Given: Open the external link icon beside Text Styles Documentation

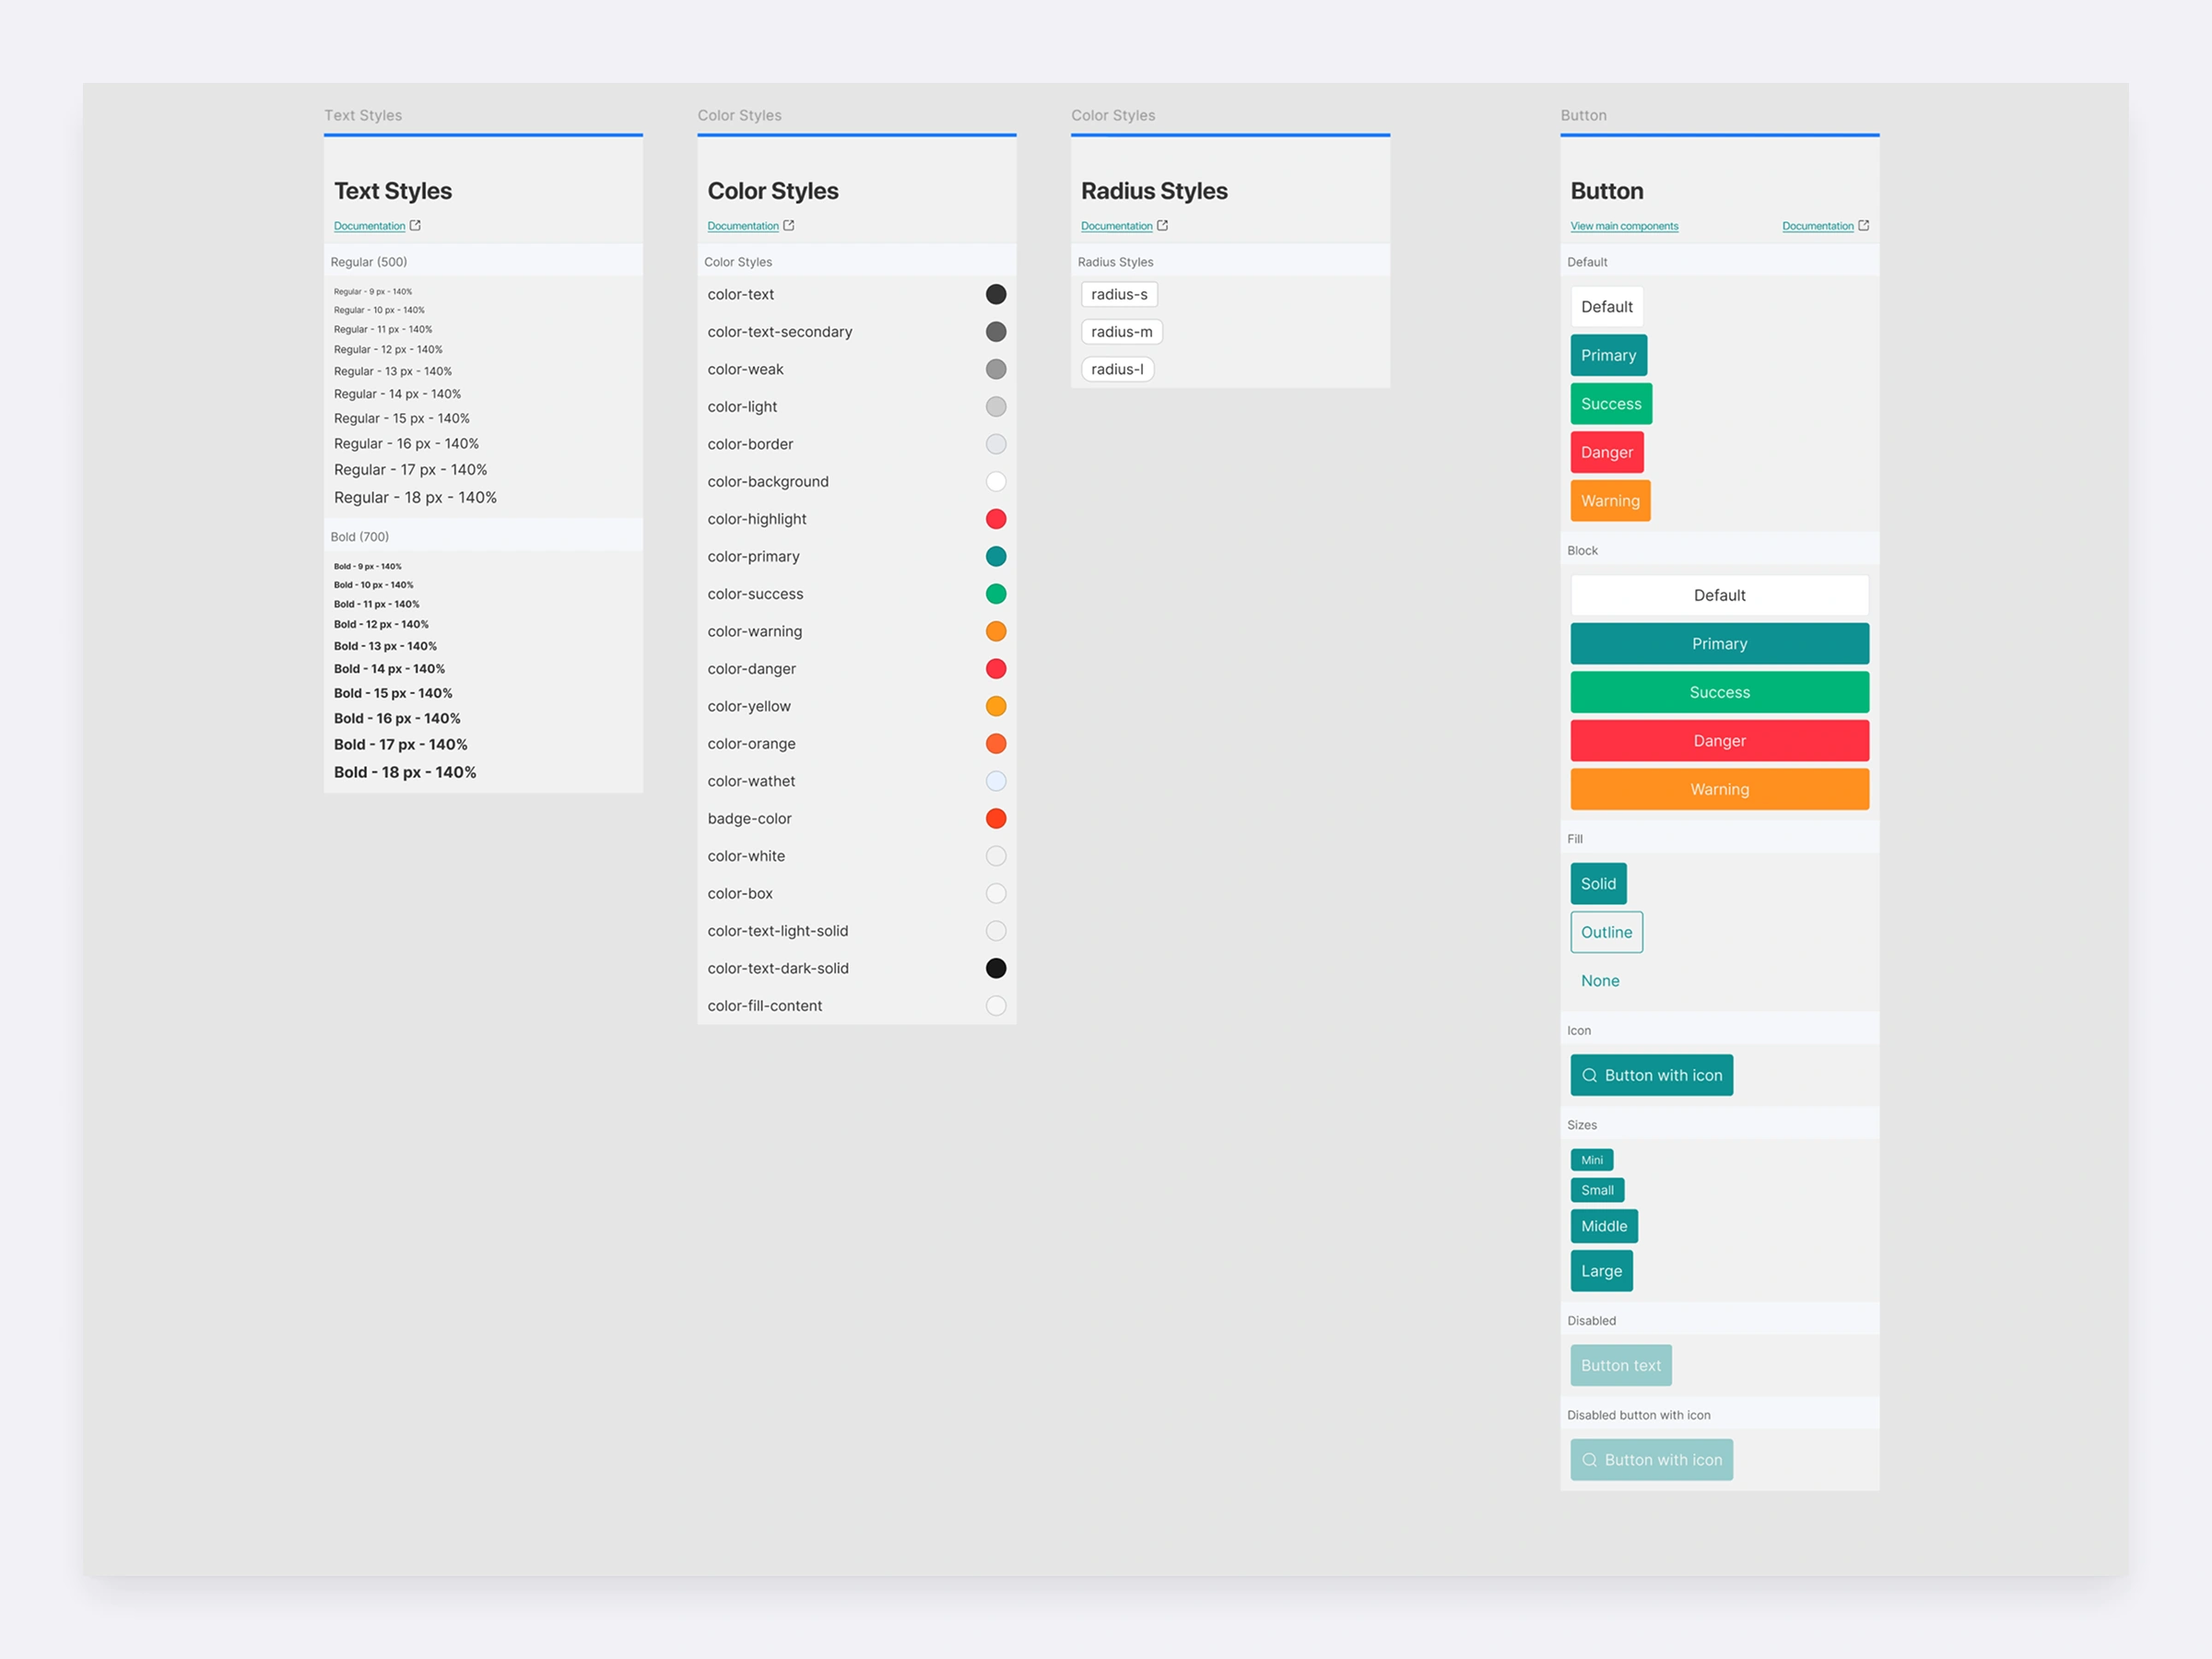Looking at the screenshot, I should click(416, 226).
